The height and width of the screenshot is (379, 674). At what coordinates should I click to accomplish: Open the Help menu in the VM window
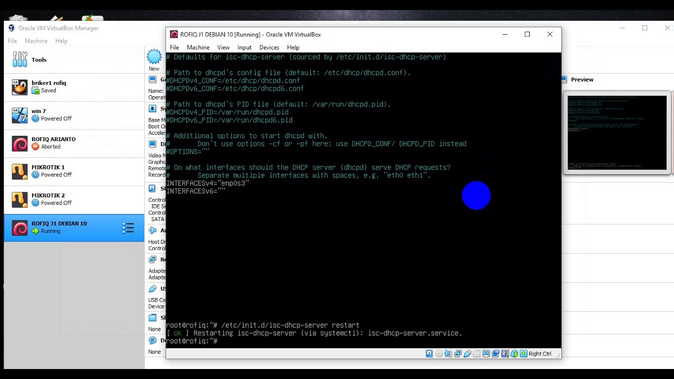point(293,47)
